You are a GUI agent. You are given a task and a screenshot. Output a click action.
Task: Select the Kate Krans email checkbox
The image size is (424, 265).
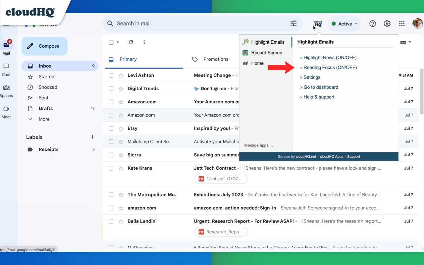(x=111, y=168)
